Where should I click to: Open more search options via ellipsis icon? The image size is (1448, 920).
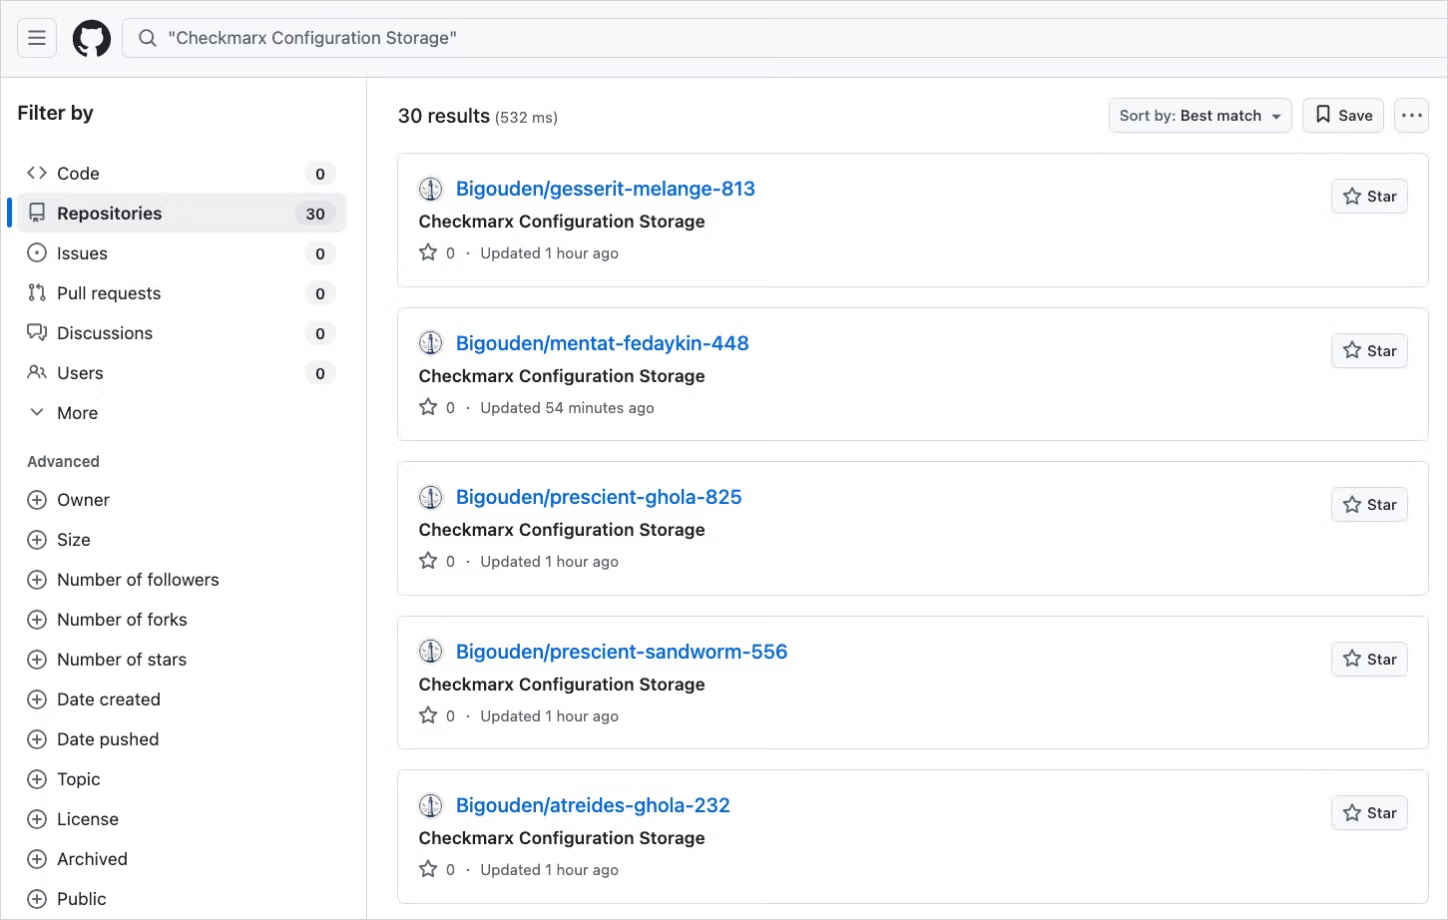1411,115
